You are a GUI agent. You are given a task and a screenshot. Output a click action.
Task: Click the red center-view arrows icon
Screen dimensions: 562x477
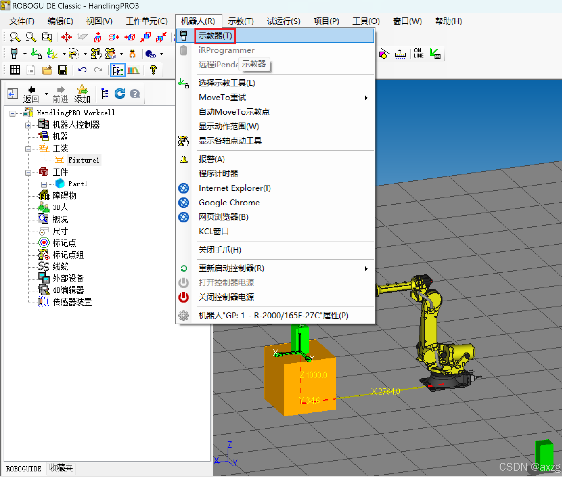coord(66,37)
